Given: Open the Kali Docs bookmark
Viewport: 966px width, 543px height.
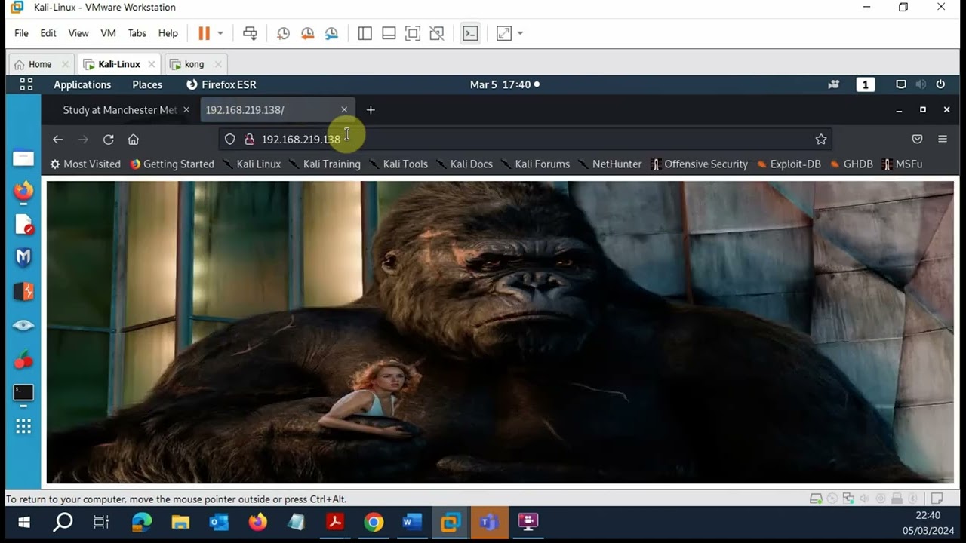Looking at the screenshot, I should (x=464, y=164).
